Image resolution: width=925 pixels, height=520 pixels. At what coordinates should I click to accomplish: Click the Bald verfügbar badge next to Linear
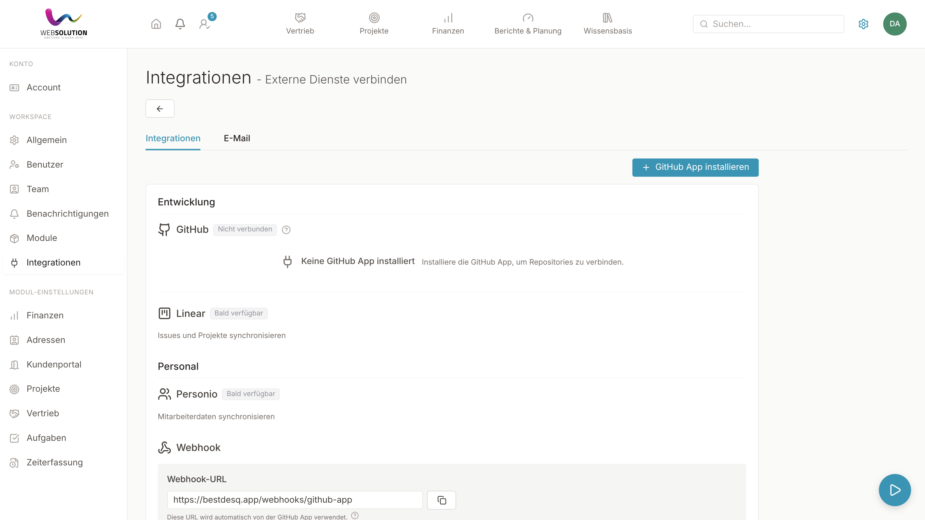[238, 313]
